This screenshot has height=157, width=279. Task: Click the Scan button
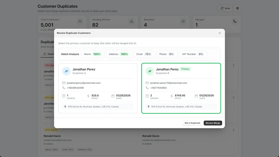pyautogui.click(x=225, y=8)
